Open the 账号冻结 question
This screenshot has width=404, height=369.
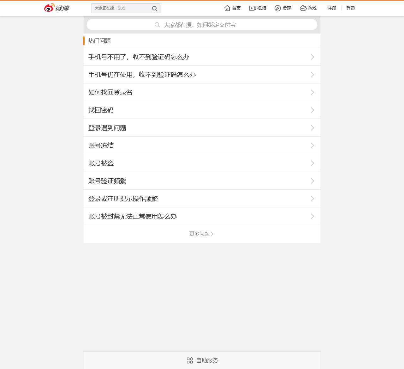[202, 145]
